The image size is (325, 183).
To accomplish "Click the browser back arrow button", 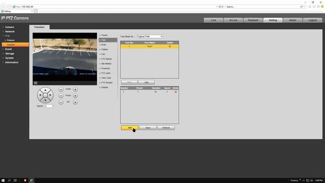I will click(4, 7).
